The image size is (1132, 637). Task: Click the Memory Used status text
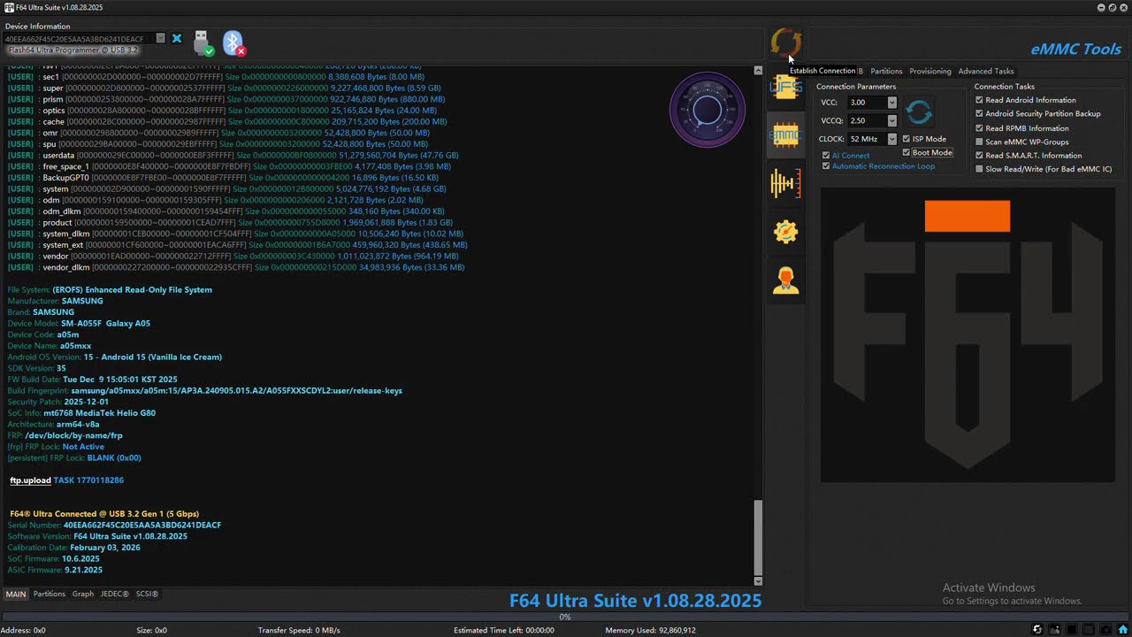[650, 631]
